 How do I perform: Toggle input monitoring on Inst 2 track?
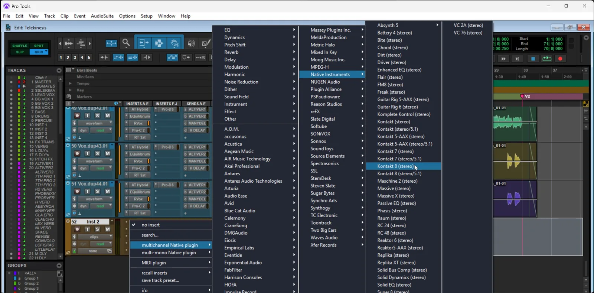coord(88,229)
